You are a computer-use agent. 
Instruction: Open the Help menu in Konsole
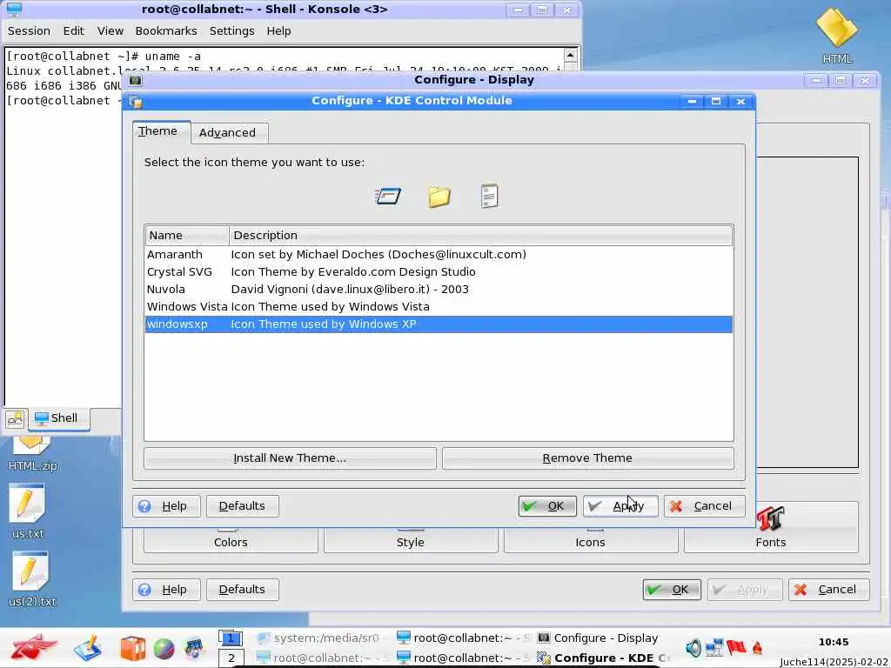click(279, 31)
